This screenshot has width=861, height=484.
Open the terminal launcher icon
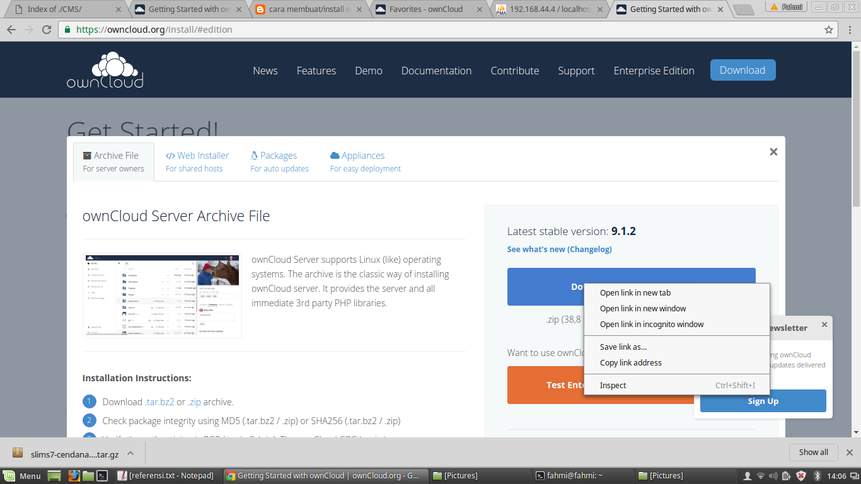click(103, 476)
